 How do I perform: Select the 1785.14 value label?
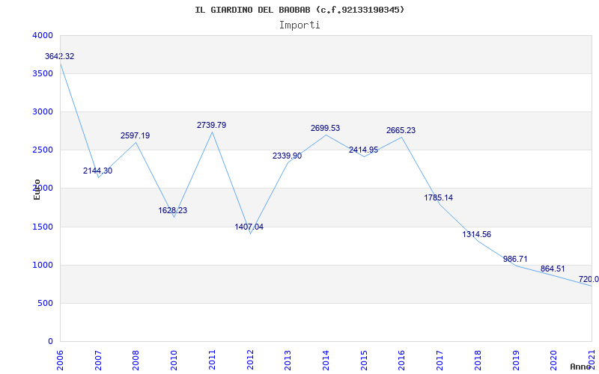(439, 197)
